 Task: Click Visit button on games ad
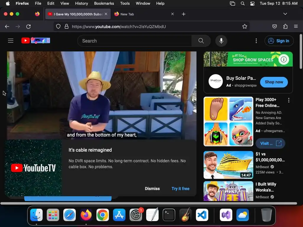(270, 143)
